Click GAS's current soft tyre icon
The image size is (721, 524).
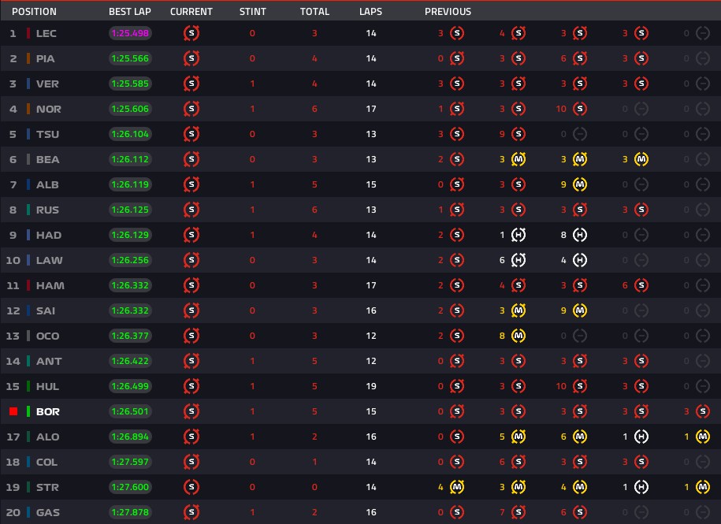click(x=191, y=512)
